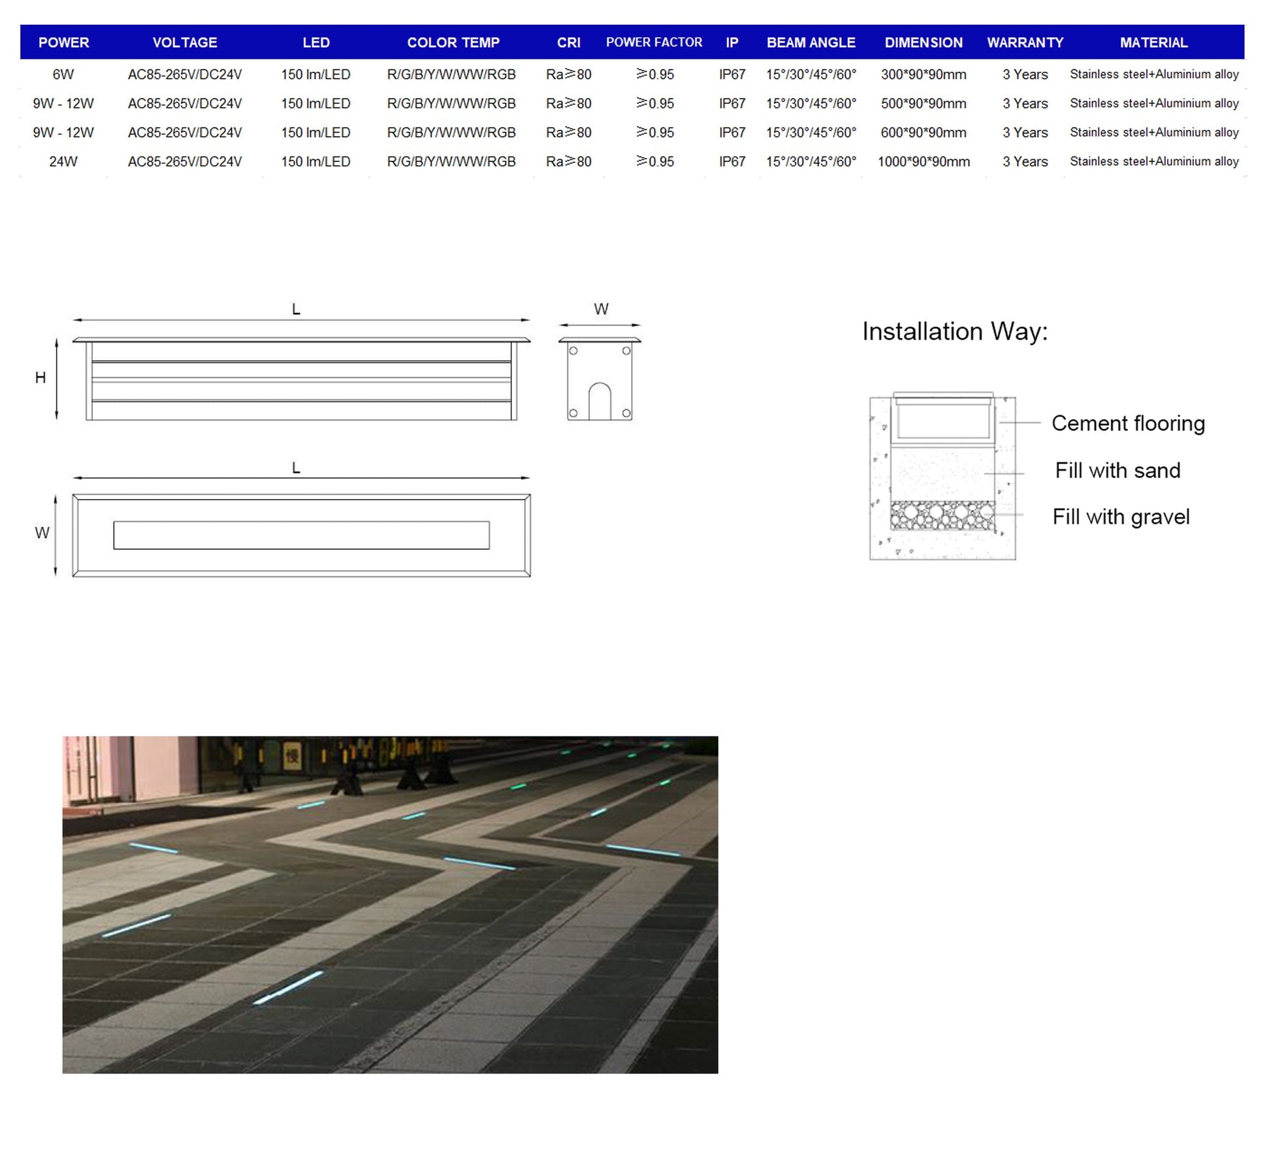This screenshot has width=1271, height=1172.
Task: Click the night pavement lighting photo
Action: click(x=390, y=904)
